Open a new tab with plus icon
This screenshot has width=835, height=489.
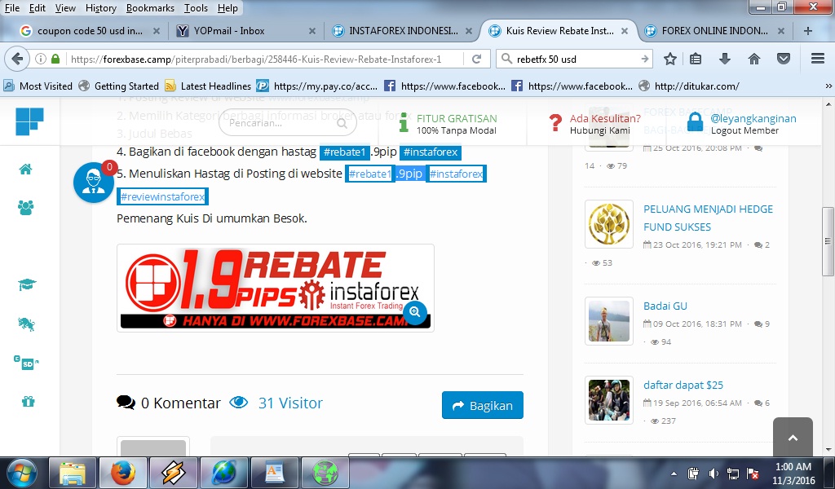(808, 31)
